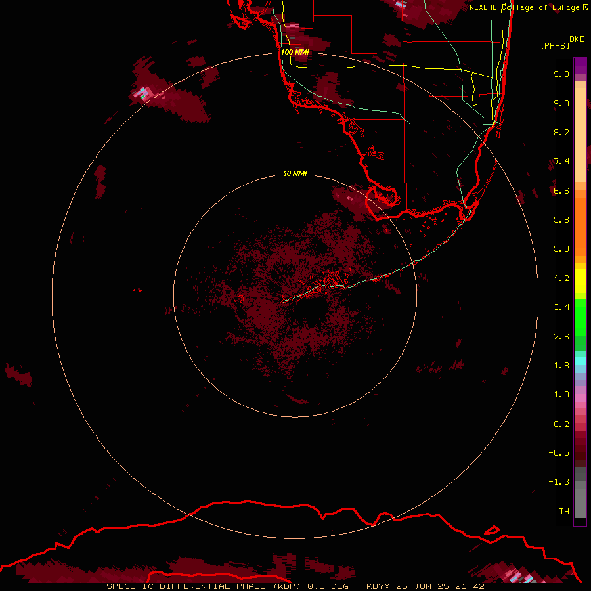
Task: Click the 21:42 timestamp in the caption
Action: (470, 586)
